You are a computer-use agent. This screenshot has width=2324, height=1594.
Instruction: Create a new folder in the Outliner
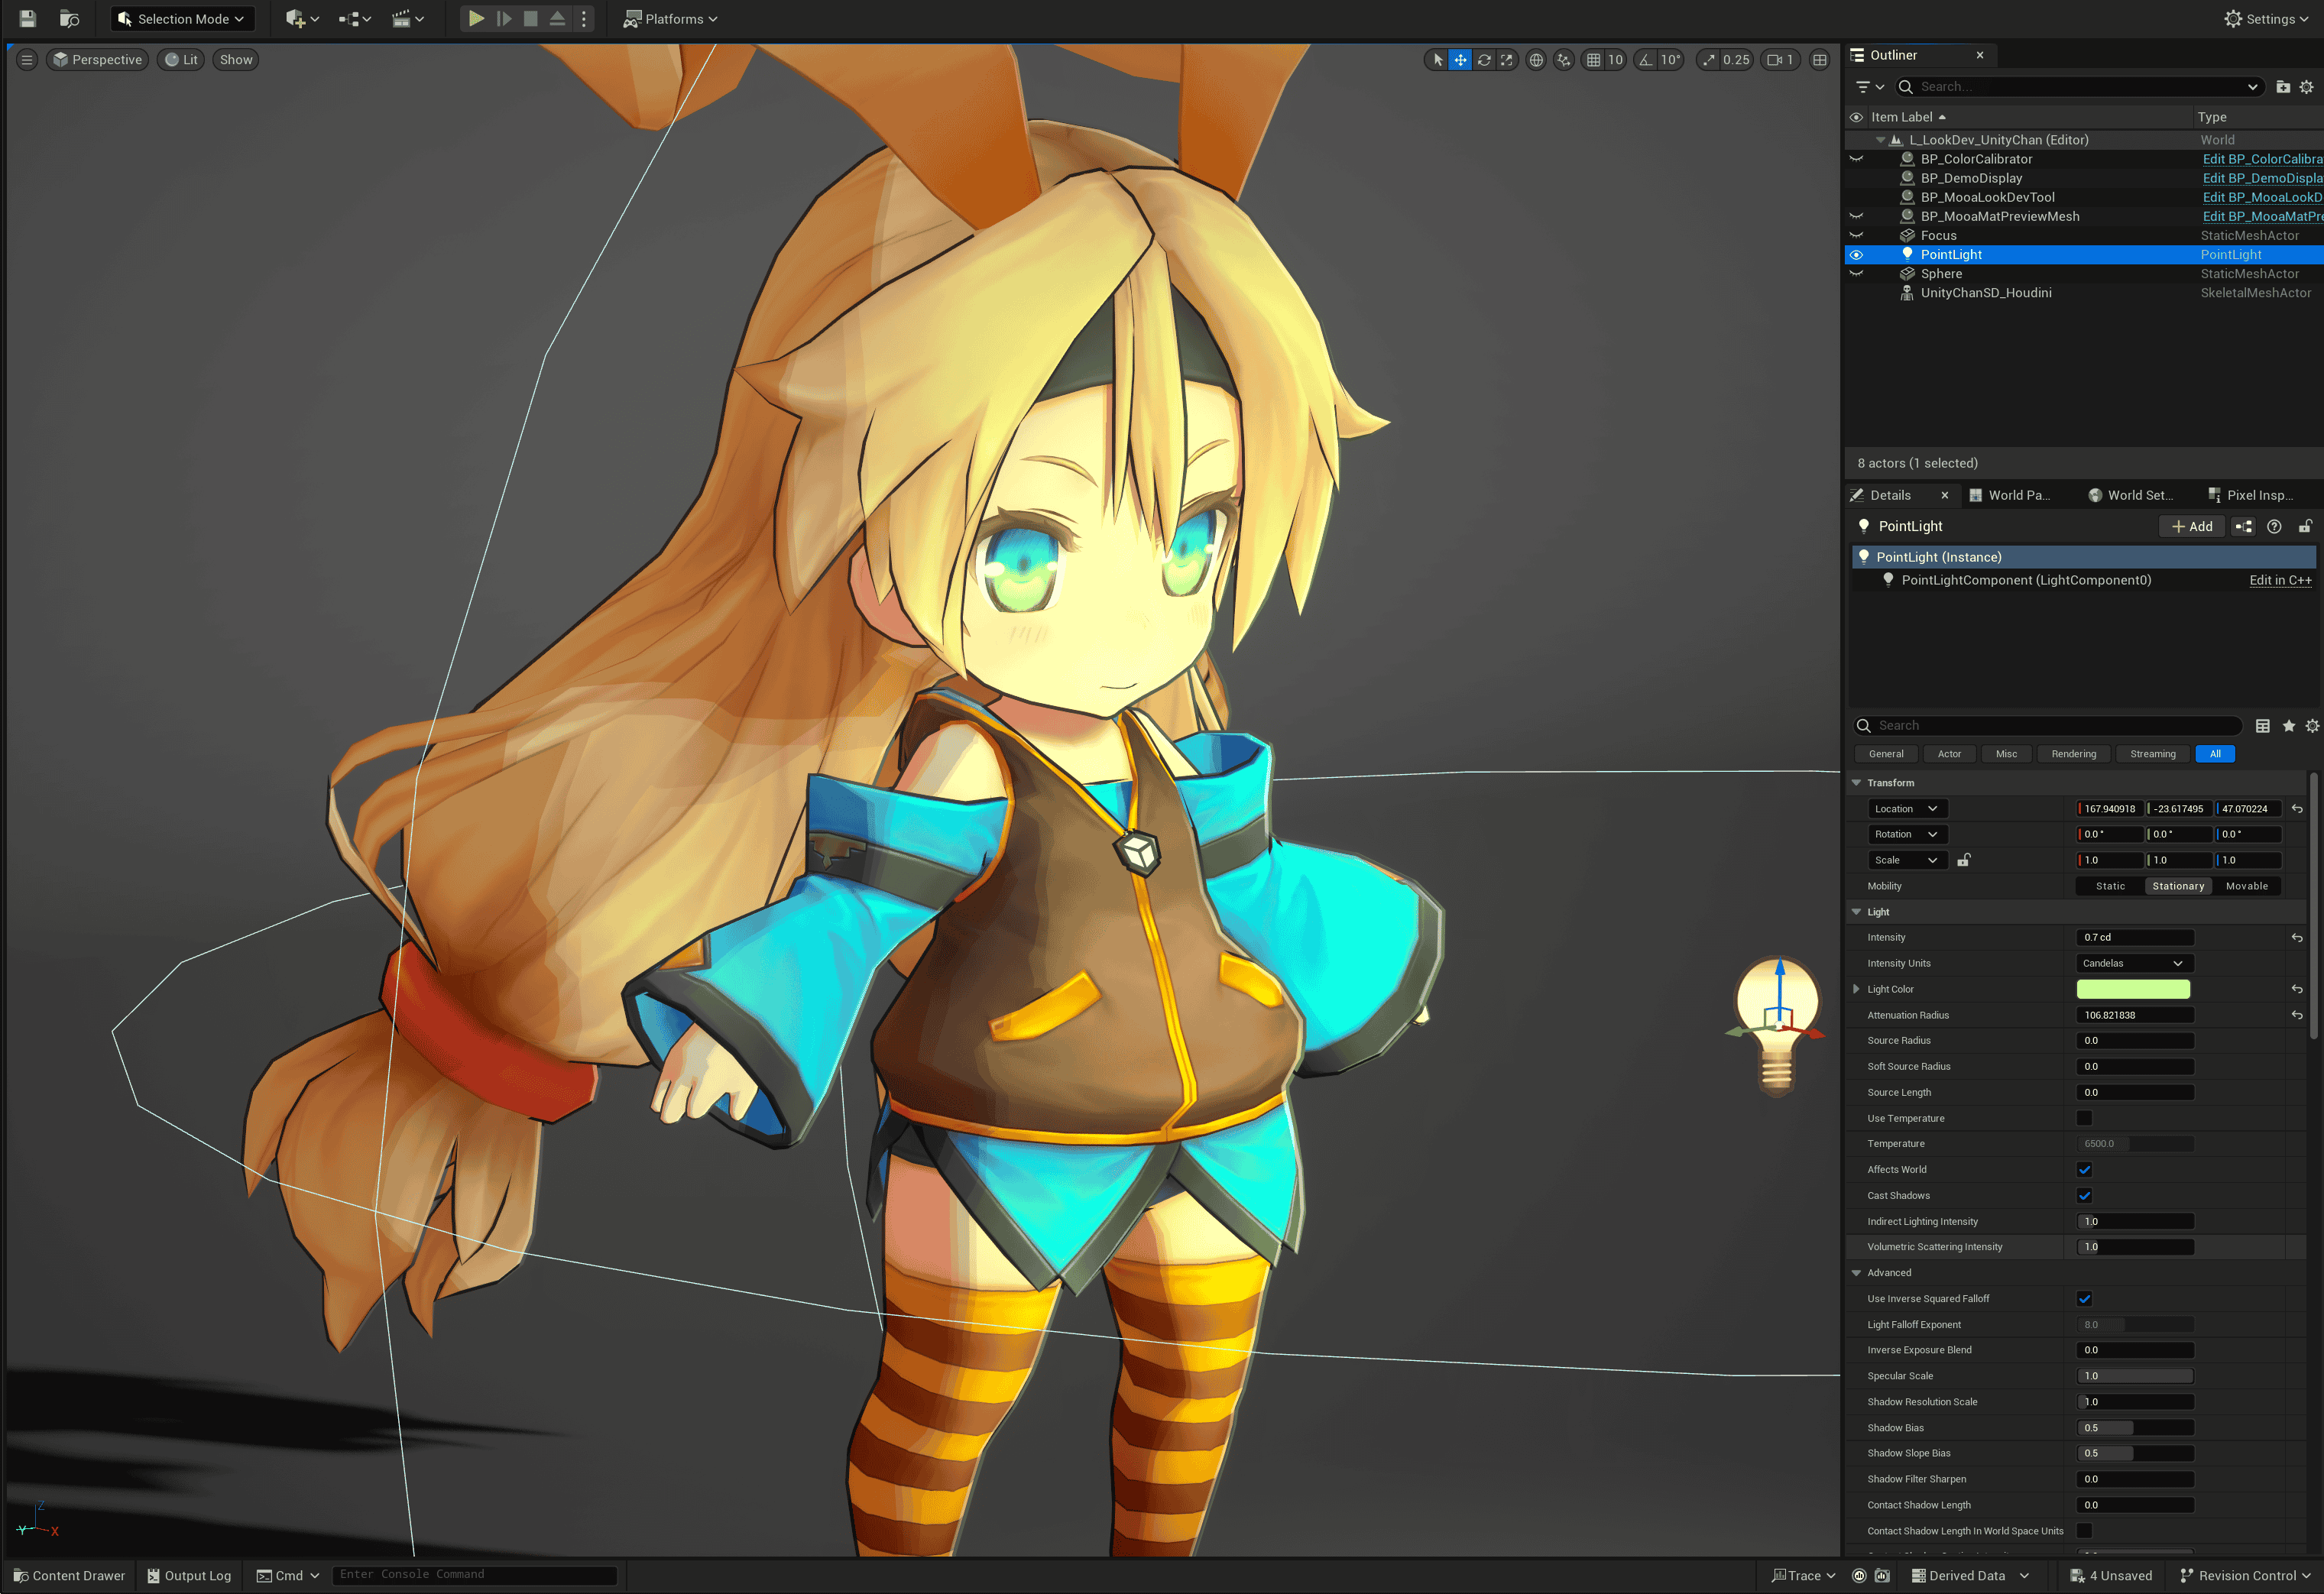2283,87
